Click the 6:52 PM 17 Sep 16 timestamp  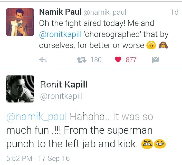[x=38, y=158]
